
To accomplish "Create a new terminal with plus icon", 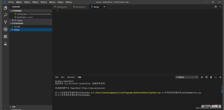I will [x=202, y=77].
